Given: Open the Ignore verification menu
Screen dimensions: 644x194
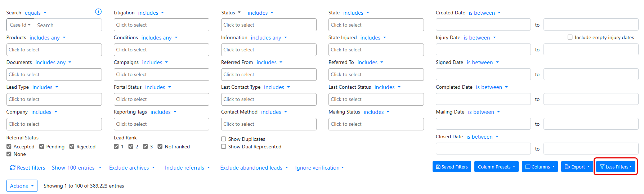Looking at the screenshot, I should click(x=319, y=168).
